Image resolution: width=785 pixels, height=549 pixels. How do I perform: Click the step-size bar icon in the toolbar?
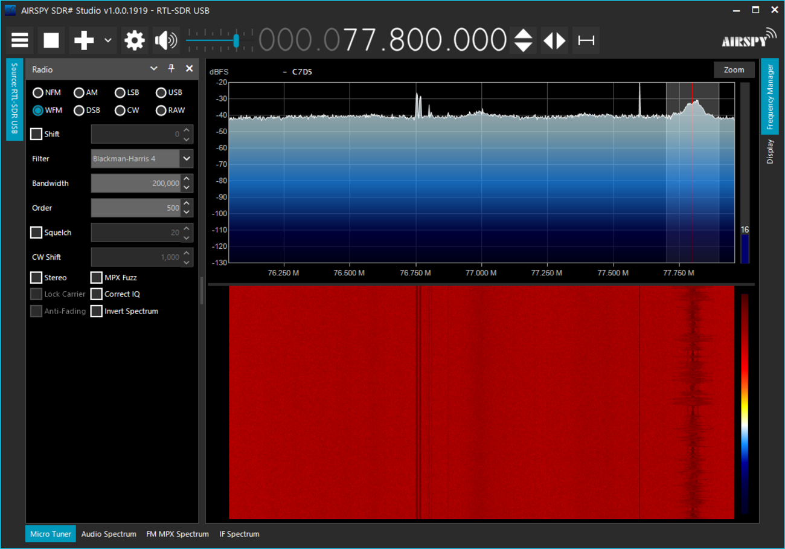coord(586,40)
